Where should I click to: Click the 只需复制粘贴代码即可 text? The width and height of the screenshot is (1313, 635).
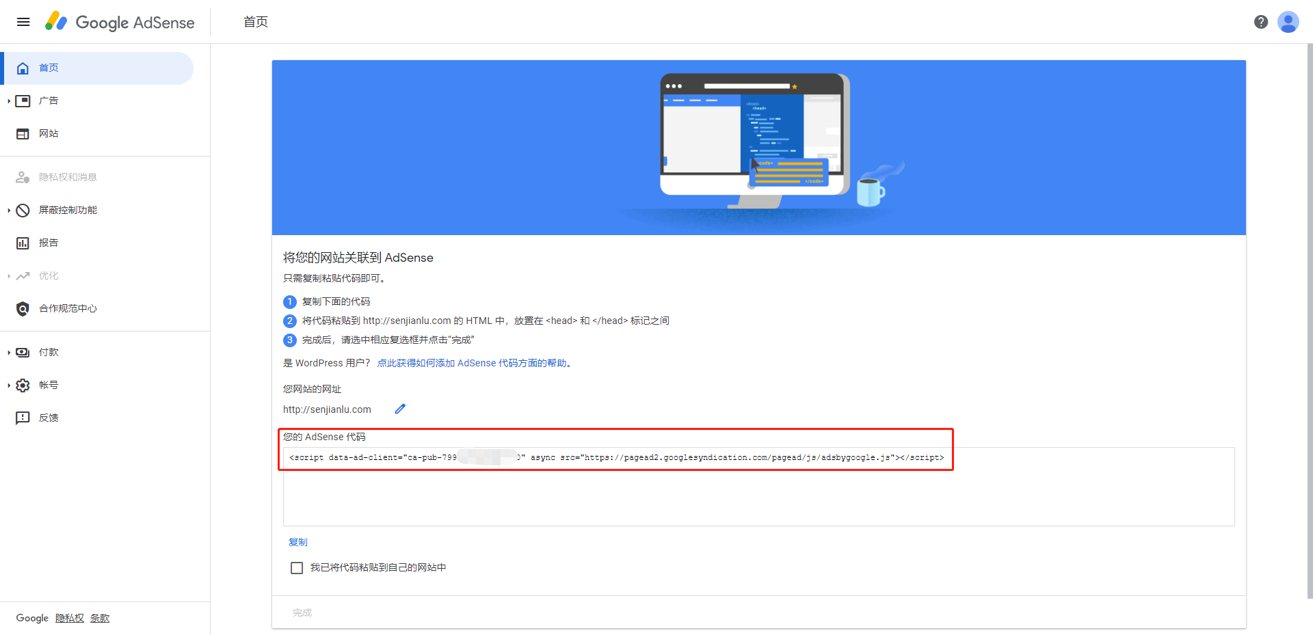[x=336, y=278]
